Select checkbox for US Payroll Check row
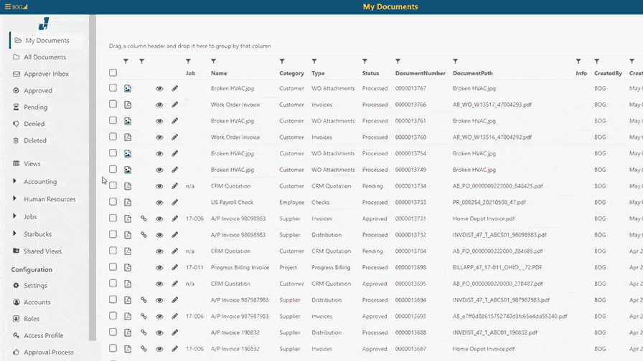The image size is (643, 361). point(113,202)
